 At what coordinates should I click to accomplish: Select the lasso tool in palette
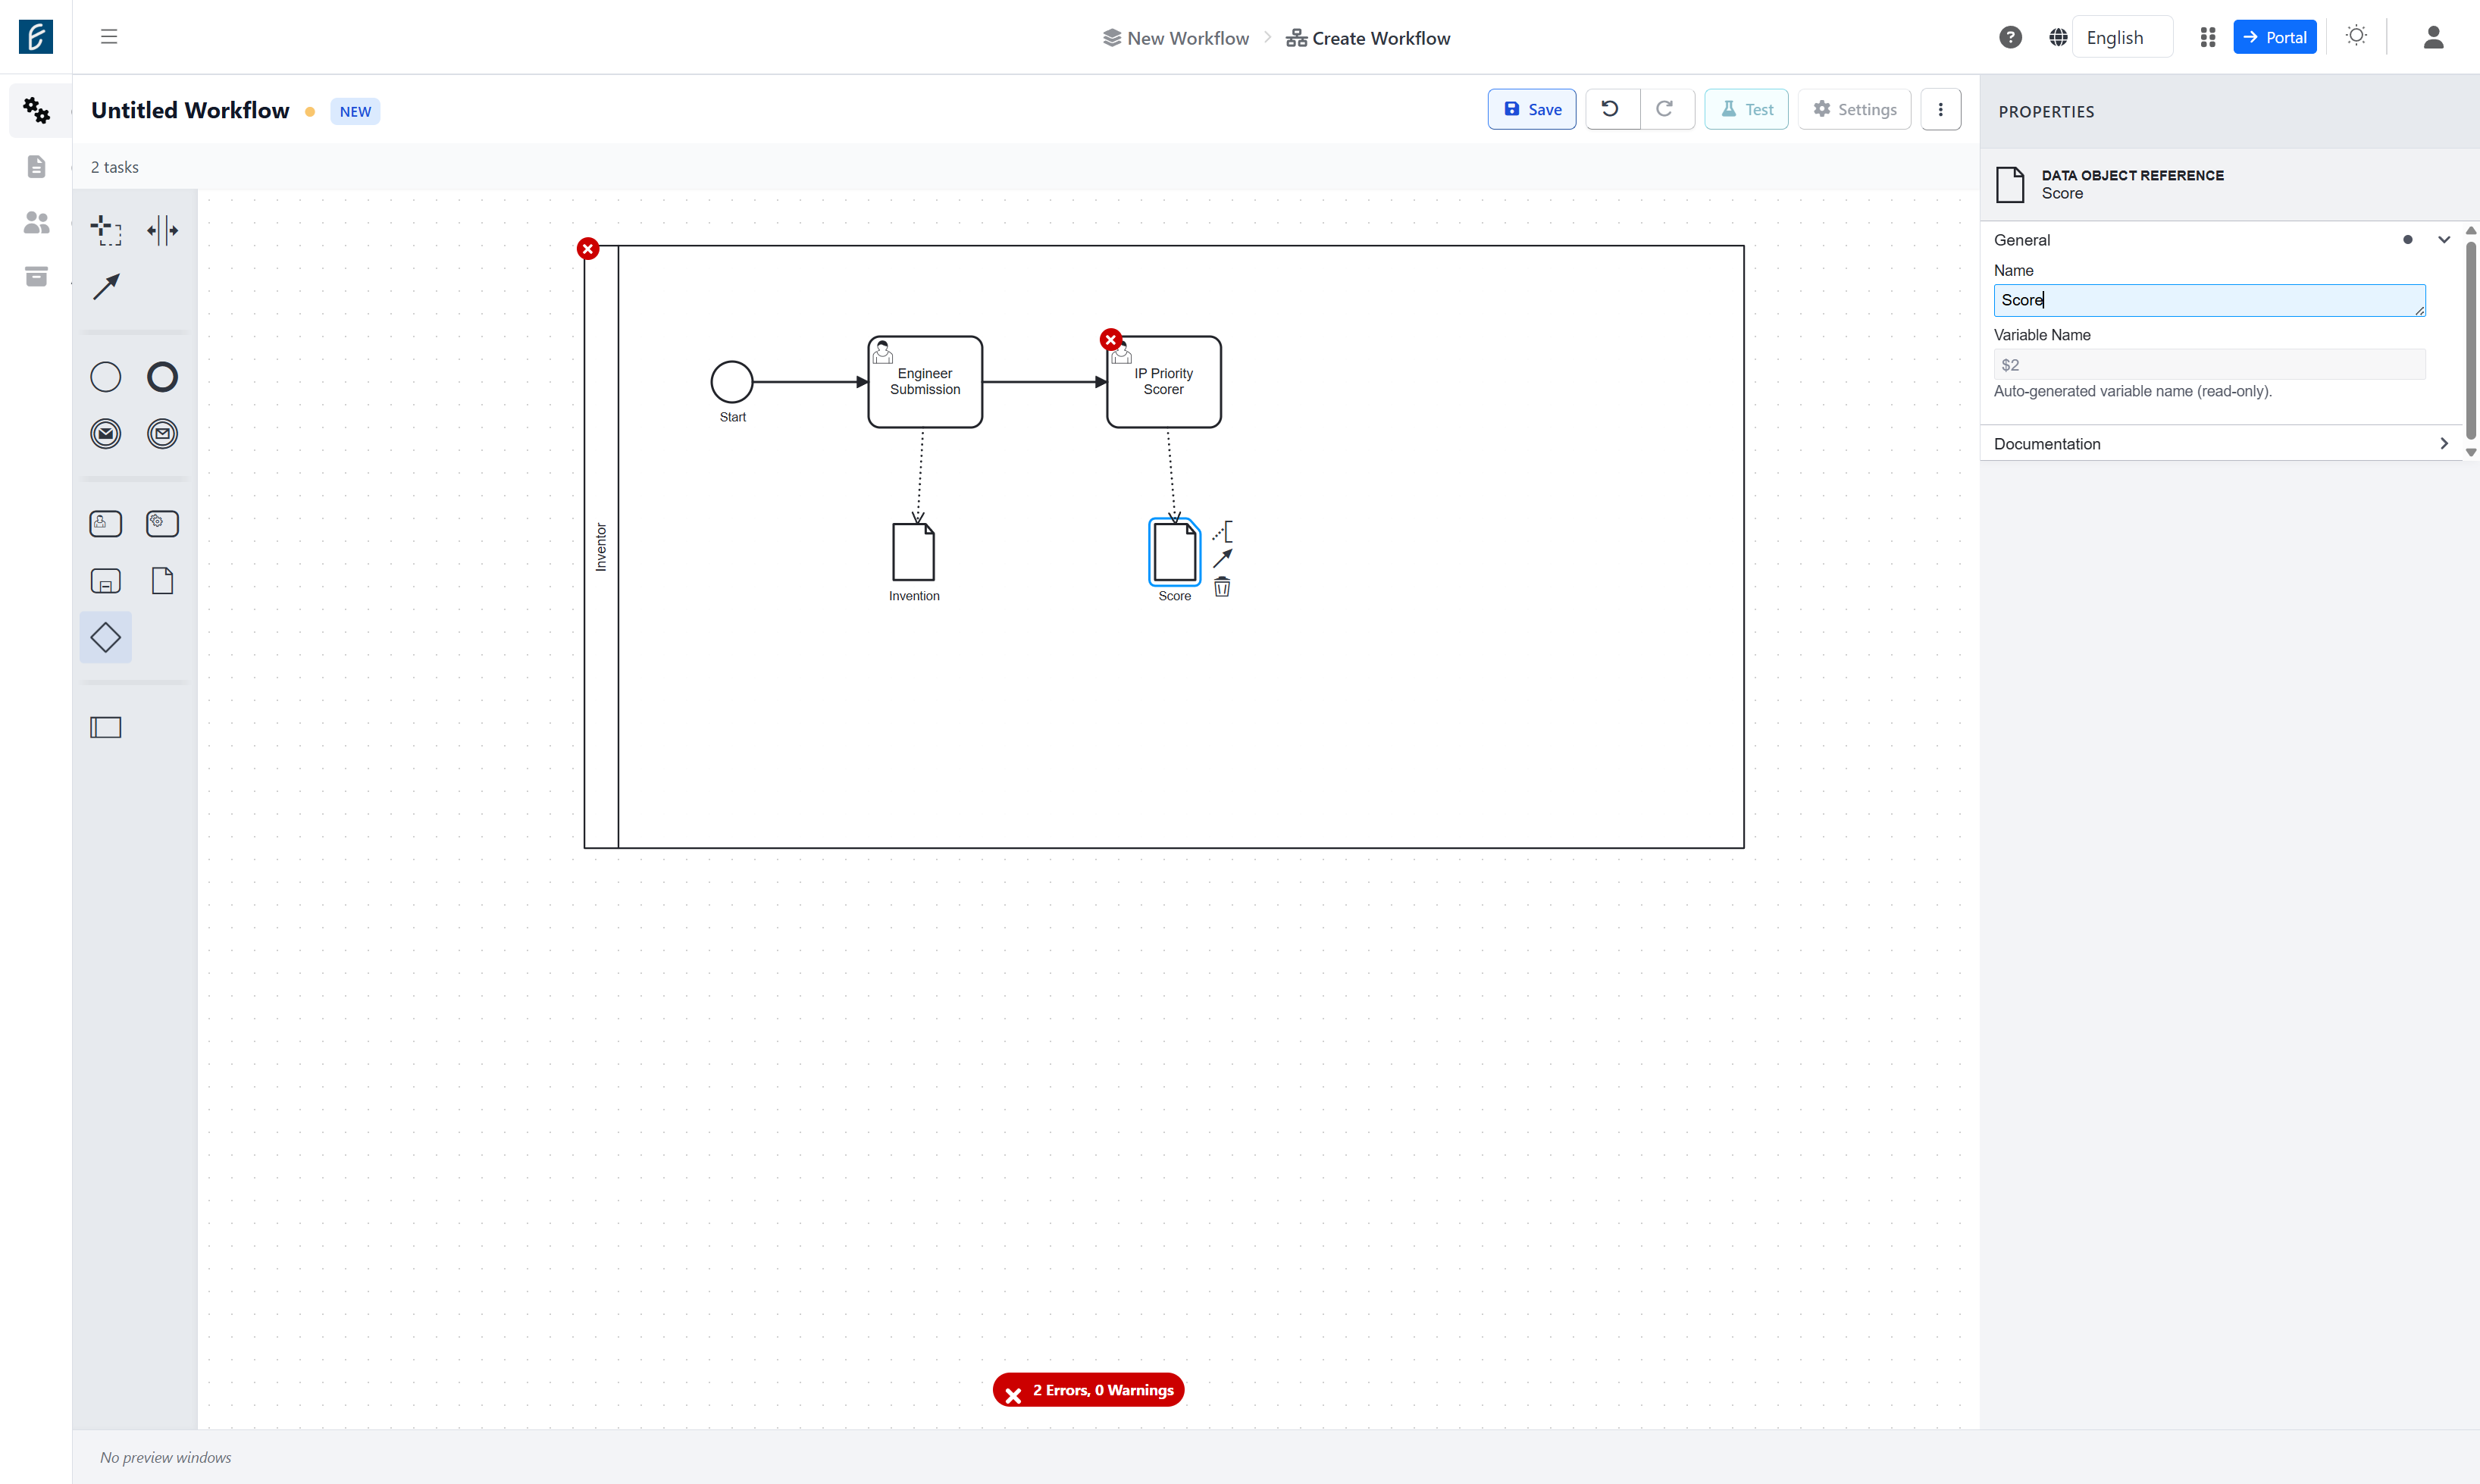coord(106,230)
